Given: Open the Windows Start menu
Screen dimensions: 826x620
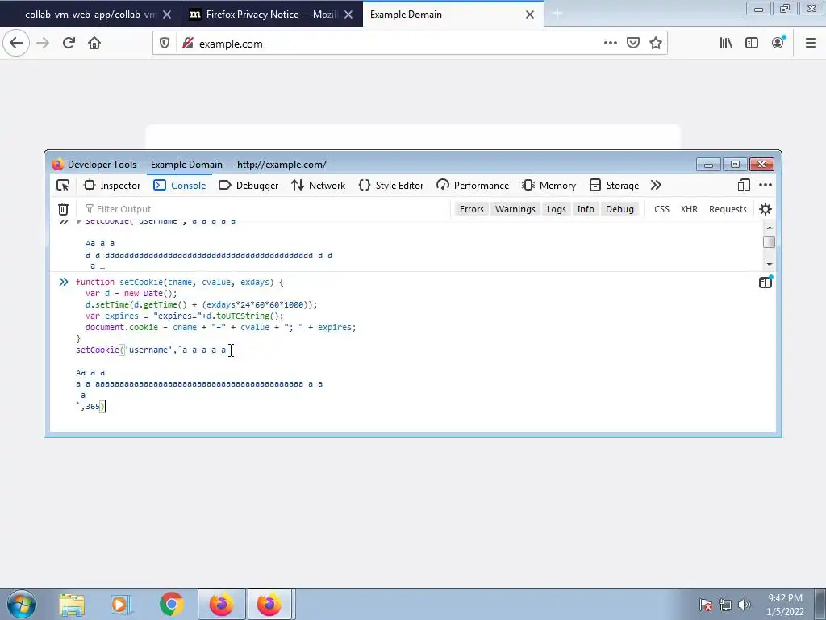Looking at the screenshot, I should [21, 604].
